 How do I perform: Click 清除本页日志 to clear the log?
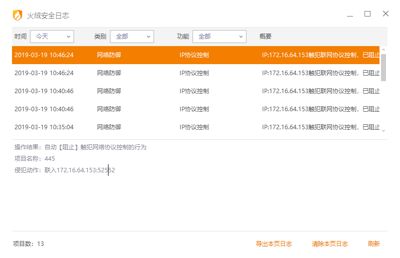[x=329, y=244]
